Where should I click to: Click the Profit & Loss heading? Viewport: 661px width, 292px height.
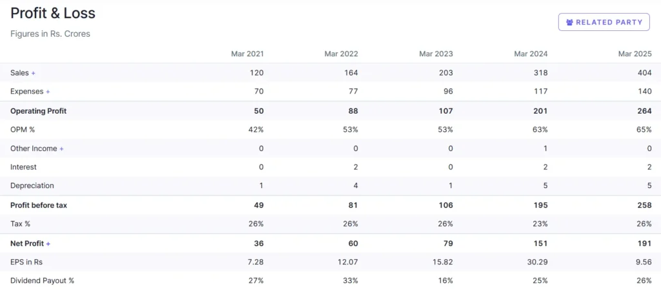click(x=53, y=13)
